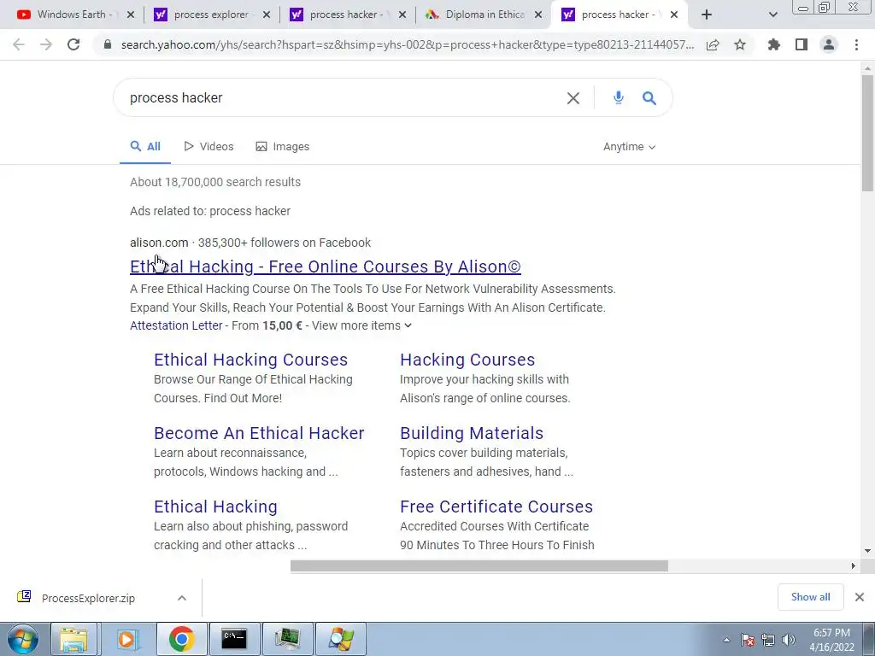The height and width of the screenshot is (656, 875).
Task: Click the browser forward arrow
Action: 46,44
